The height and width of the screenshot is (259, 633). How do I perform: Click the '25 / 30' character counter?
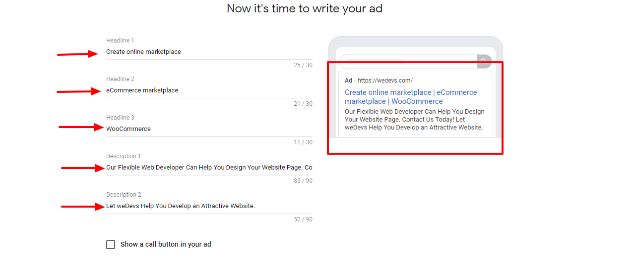303,65
